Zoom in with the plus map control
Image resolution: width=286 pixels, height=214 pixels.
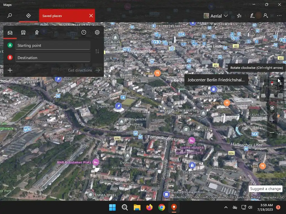click(x=272, y=120)
